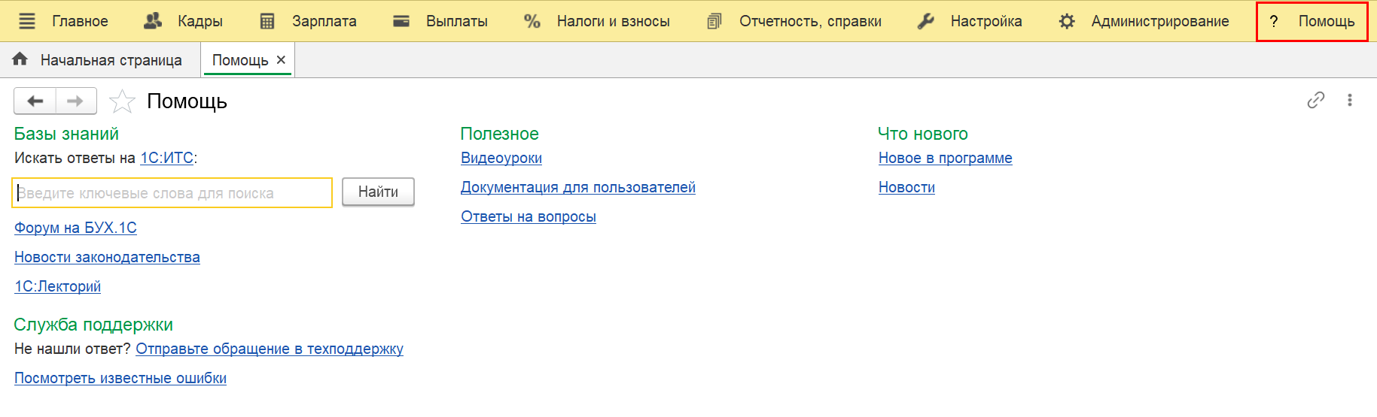Open the 1С:ИТС link

[167, 158]
